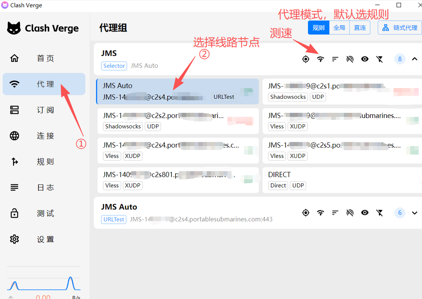Screen dimensions: 422x299
Task: Run delay test for JMS Auto group
Action: 320,213
